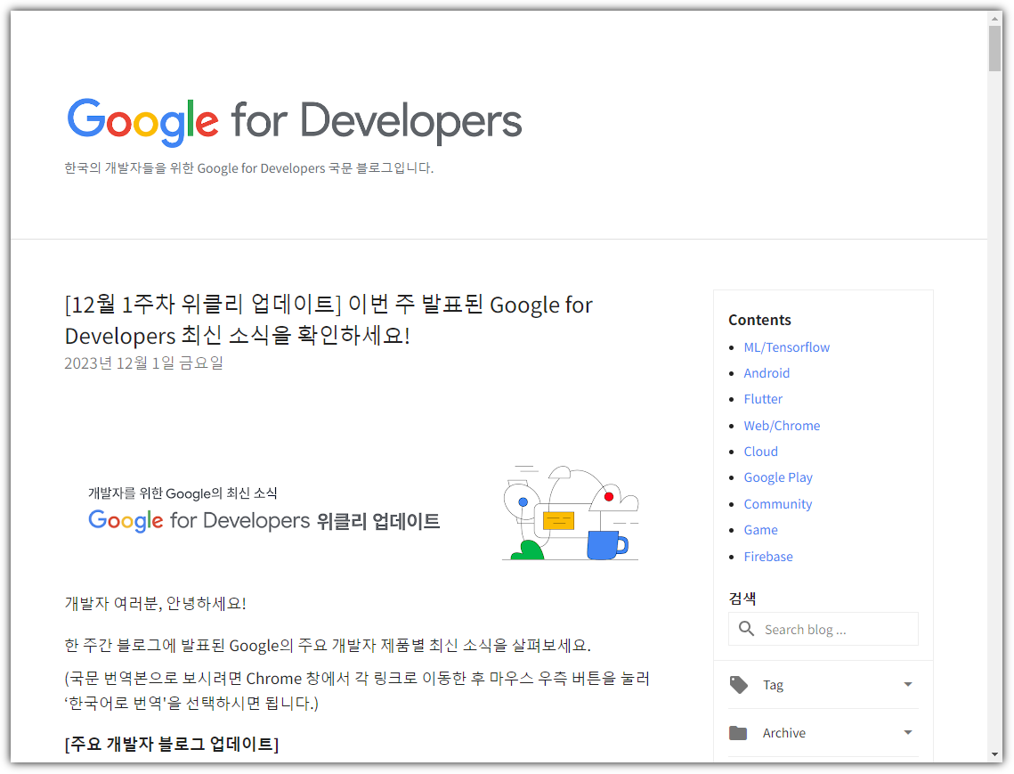
Task: Click the magnifier icon in search box
Action: tap(746, 629)
